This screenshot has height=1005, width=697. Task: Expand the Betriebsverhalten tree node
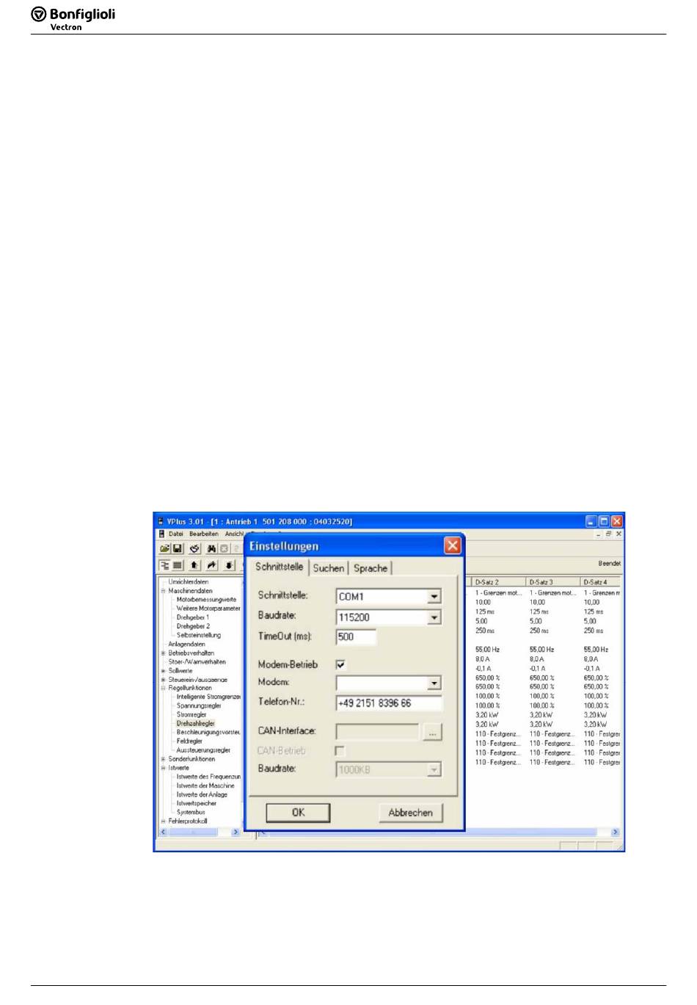click(x=164, y=653)
